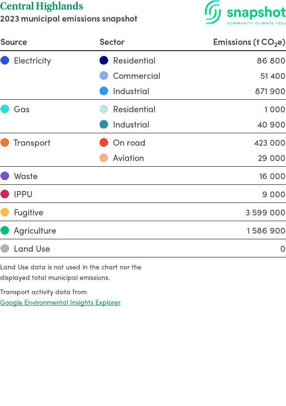Click the yellow Fugitive source dot

tap(5, 213)
